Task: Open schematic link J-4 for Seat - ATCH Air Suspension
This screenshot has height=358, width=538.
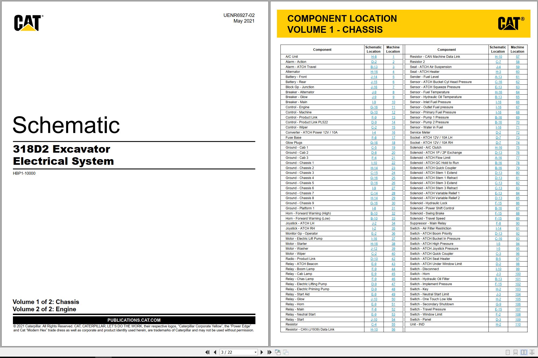Action: (498, 67)
